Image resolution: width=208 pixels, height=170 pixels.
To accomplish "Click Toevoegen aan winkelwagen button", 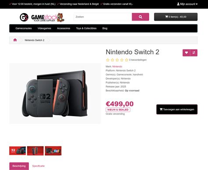I will point(177,110).
